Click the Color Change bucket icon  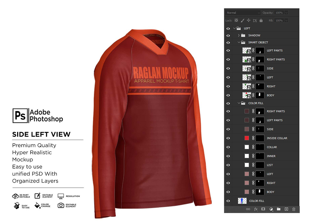pos(38,206)
